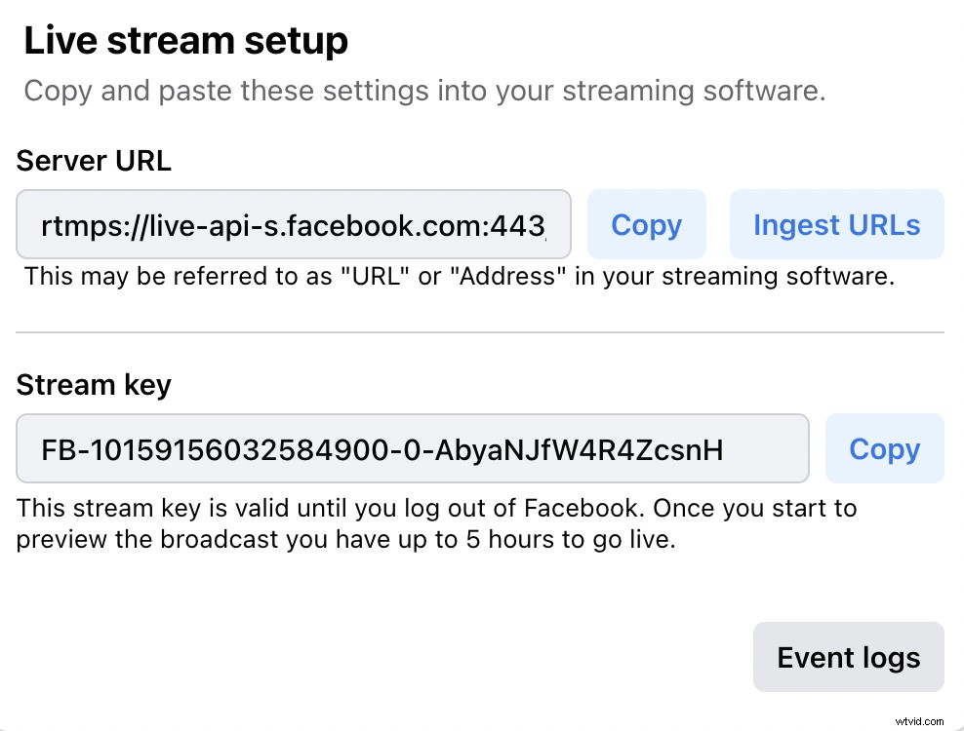Click the Live stream setup heading

pyautogui.click(x=185, y=40)
